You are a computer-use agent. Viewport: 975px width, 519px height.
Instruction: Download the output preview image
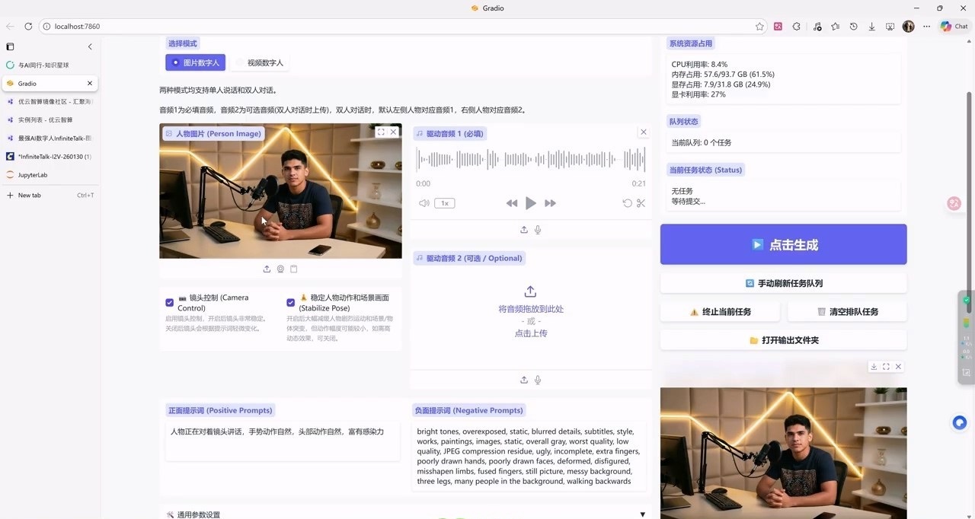[874, 367]
